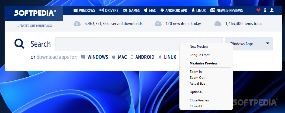Open the DRIVERS nav link
This screenshot has width=285, height=113.
[x=112, y=11]
